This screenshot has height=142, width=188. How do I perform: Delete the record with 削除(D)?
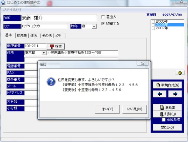click(167, 114)
